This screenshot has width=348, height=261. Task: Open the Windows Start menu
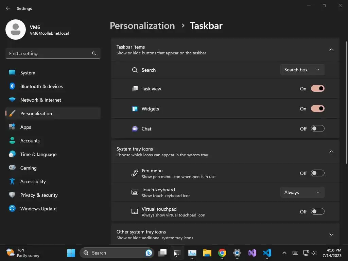tap(71, 253)
